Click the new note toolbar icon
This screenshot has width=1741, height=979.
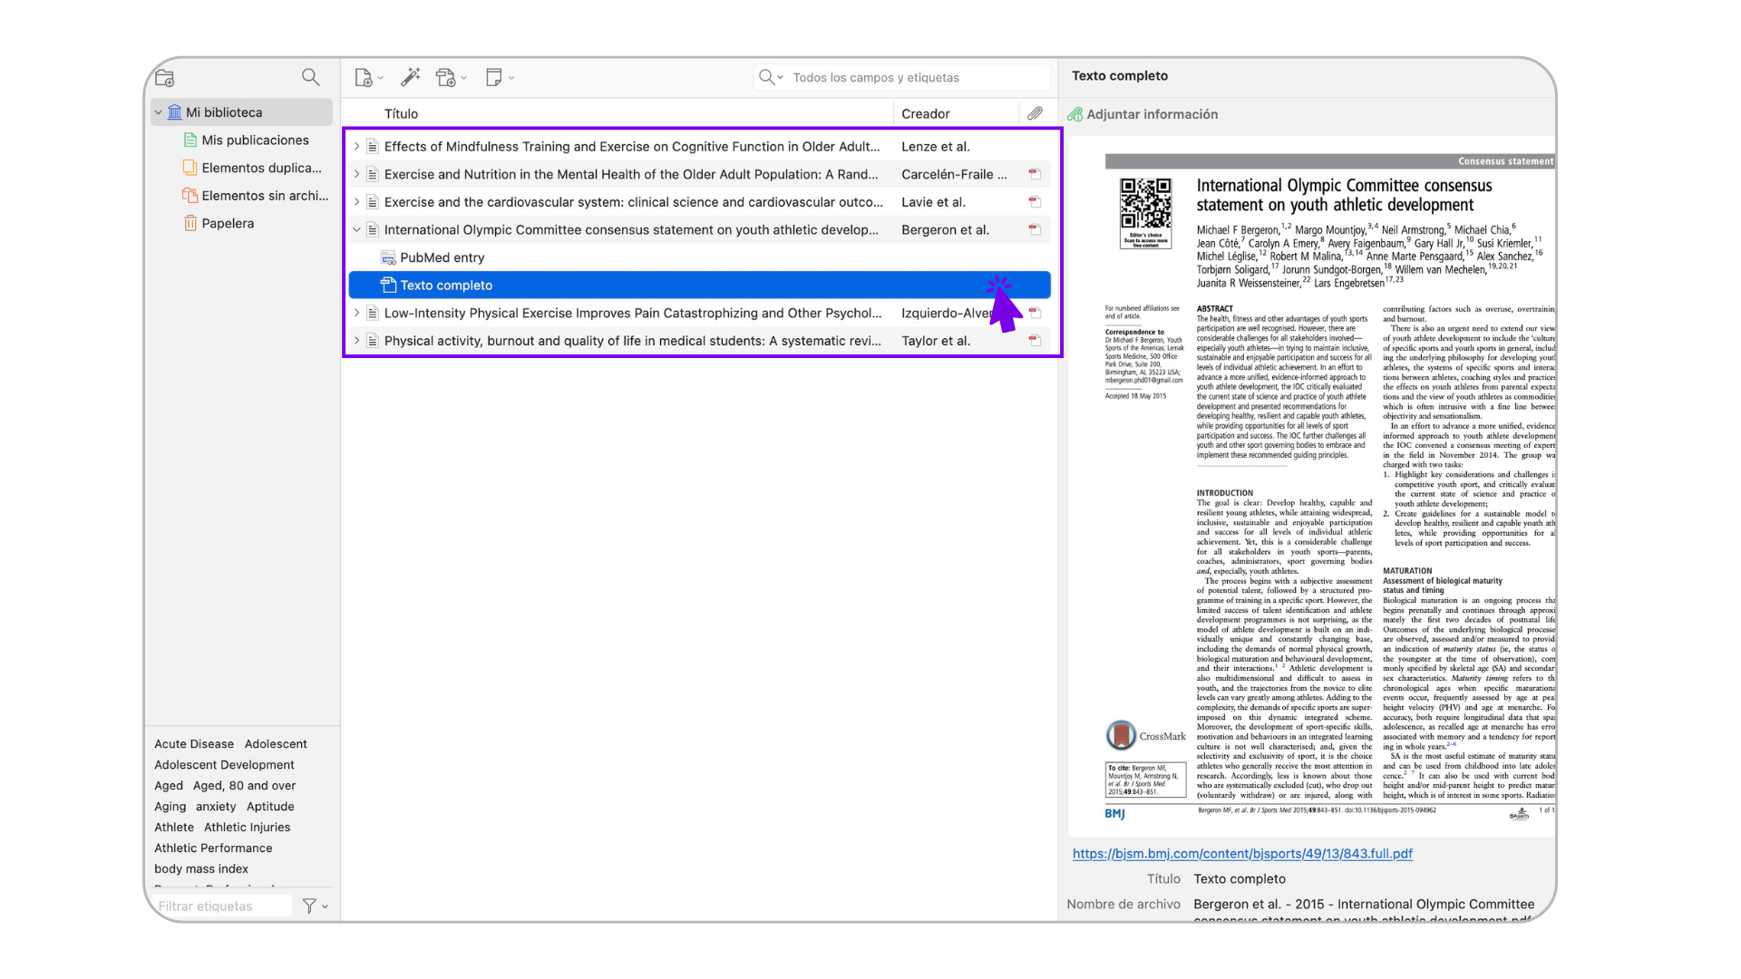pyautogui.click(x=494, y=78)
